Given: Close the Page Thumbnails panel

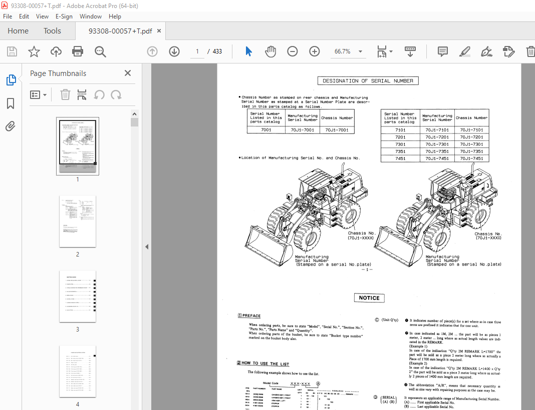Looking at the screenshot, I should pos(128,73).
